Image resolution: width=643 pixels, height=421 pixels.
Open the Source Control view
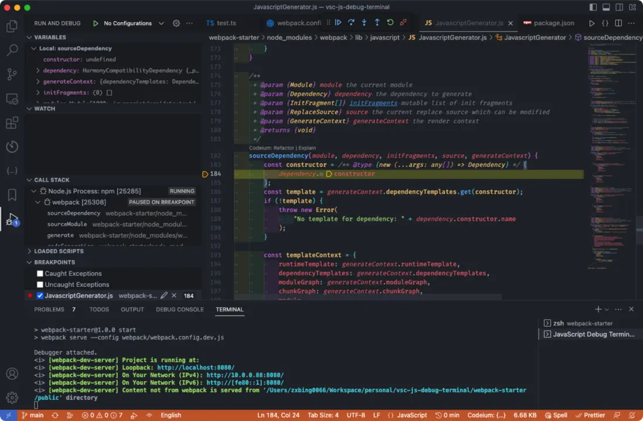tap(12, 74)
